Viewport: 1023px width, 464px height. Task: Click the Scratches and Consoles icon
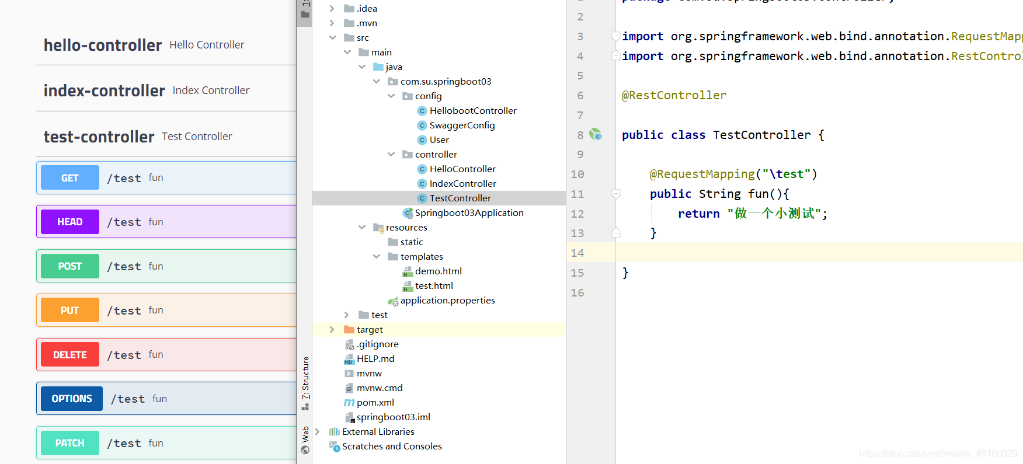tap(335, 446)
